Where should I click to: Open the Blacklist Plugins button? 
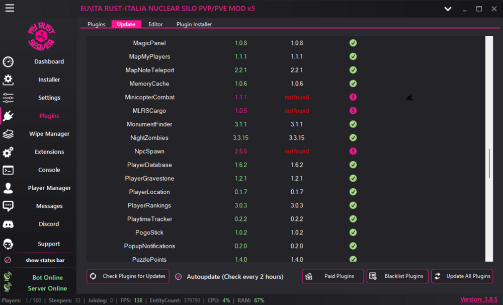pos(397,276)
